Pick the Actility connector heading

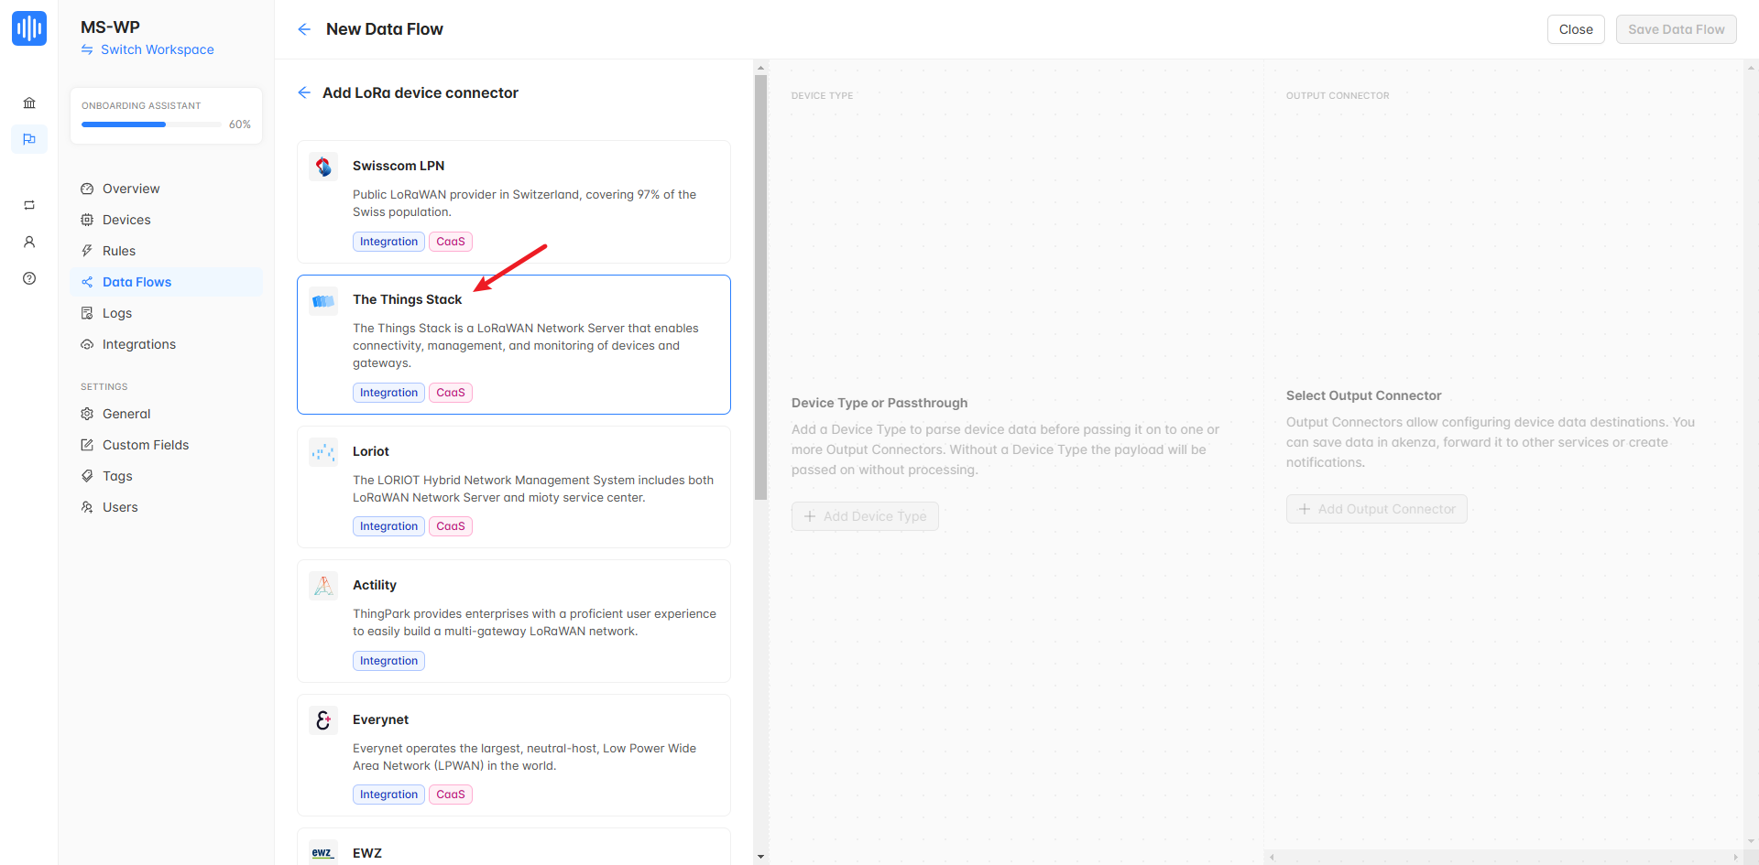coord(375,585)
